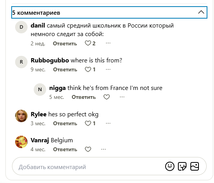Viewport: 214px width, 183px height.
Task: Open more options on Vanraj's comment
Action: (104, 149)
